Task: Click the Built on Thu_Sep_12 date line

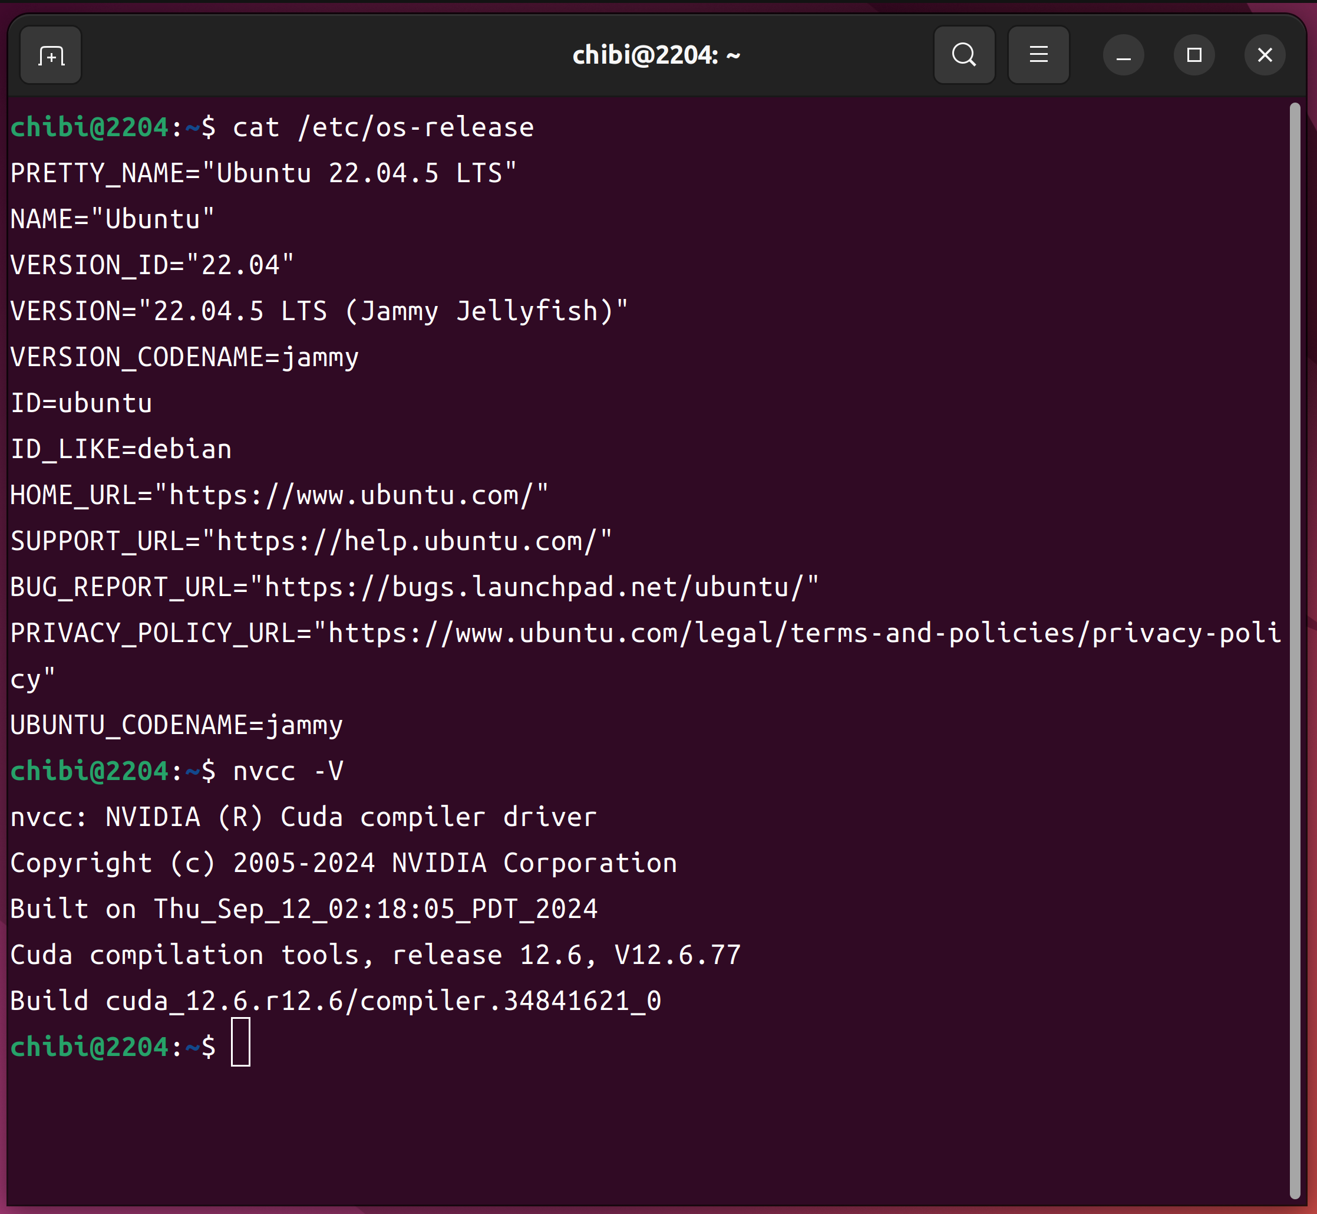Action: 303,909
